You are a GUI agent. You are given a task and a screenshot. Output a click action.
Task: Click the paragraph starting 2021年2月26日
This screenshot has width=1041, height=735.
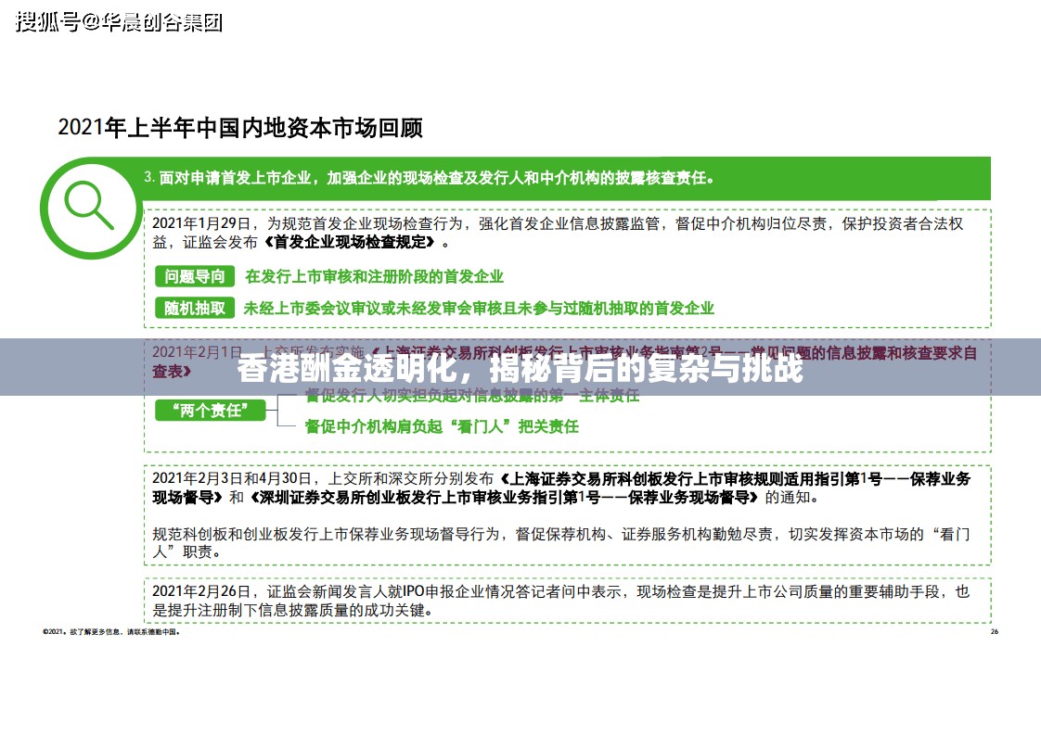pyautogui.click(x=561, y=601)
